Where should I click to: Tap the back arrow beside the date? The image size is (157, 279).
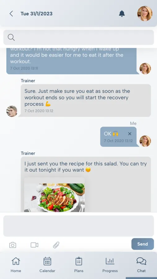coord(11,14)
